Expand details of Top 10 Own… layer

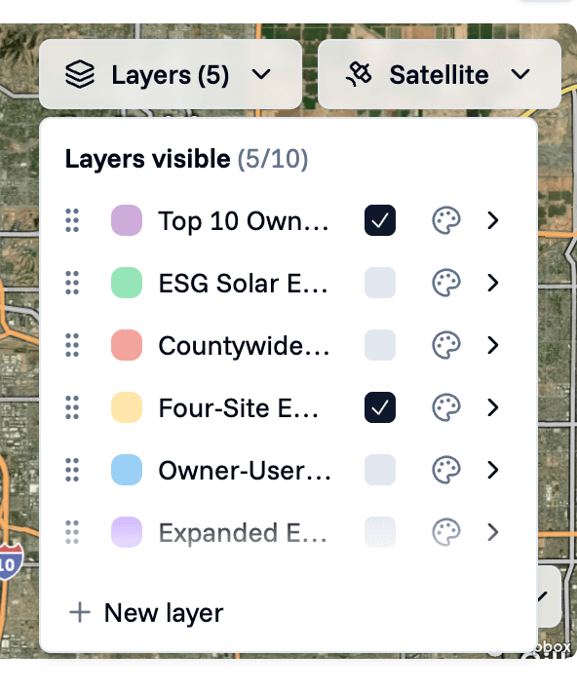point(493,220)
